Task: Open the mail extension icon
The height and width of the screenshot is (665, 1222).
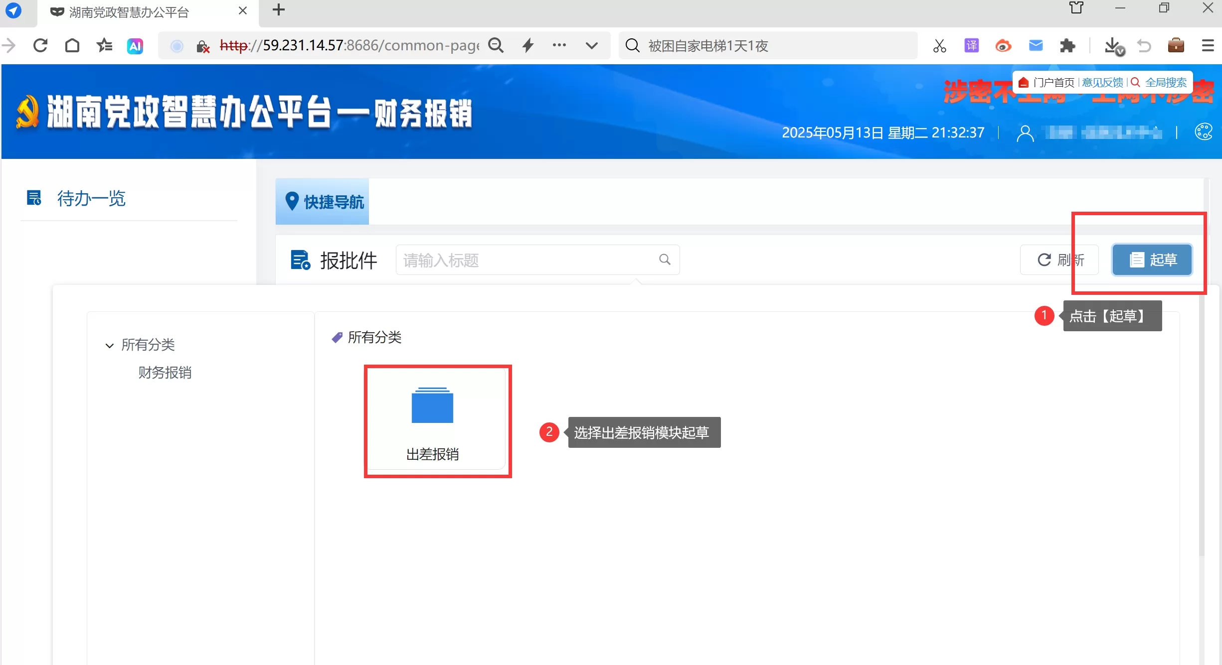Action: 1036,46
